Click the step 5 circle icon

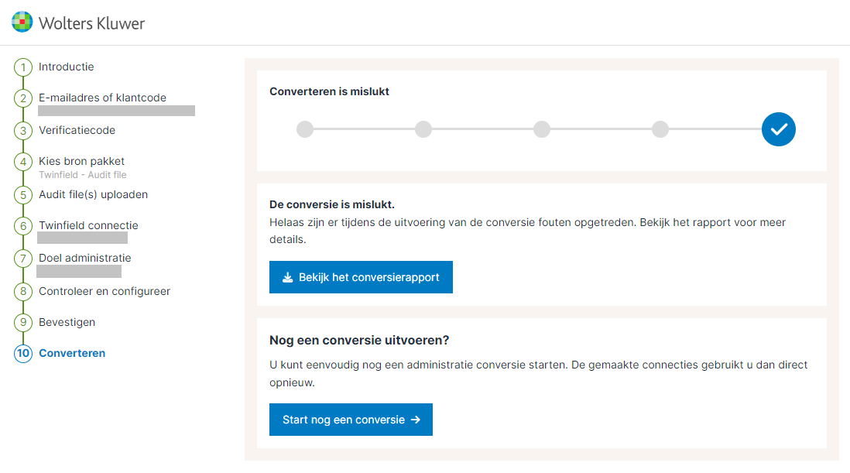[23, 195]
